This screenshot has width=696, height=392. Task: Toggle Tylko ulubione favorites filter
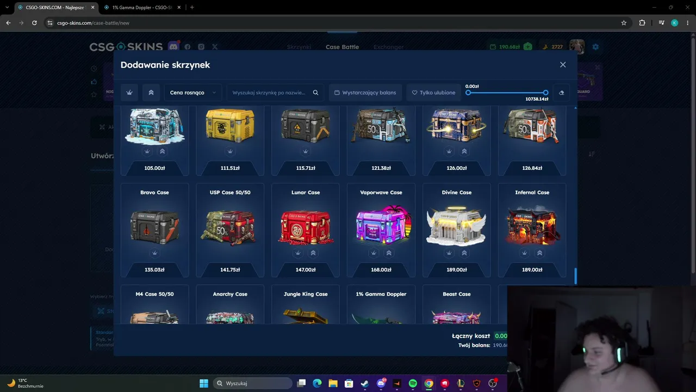[433, 93]
